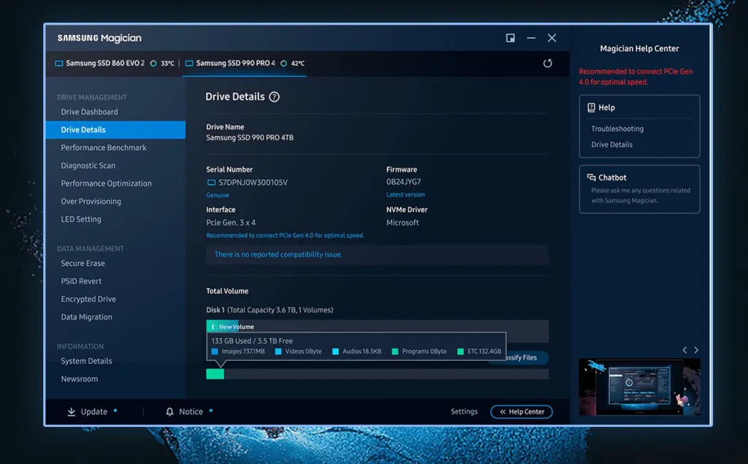Screen dimensions: 748x464
Task: Show the next help slide with right chevron
Action: click(696, 350)
